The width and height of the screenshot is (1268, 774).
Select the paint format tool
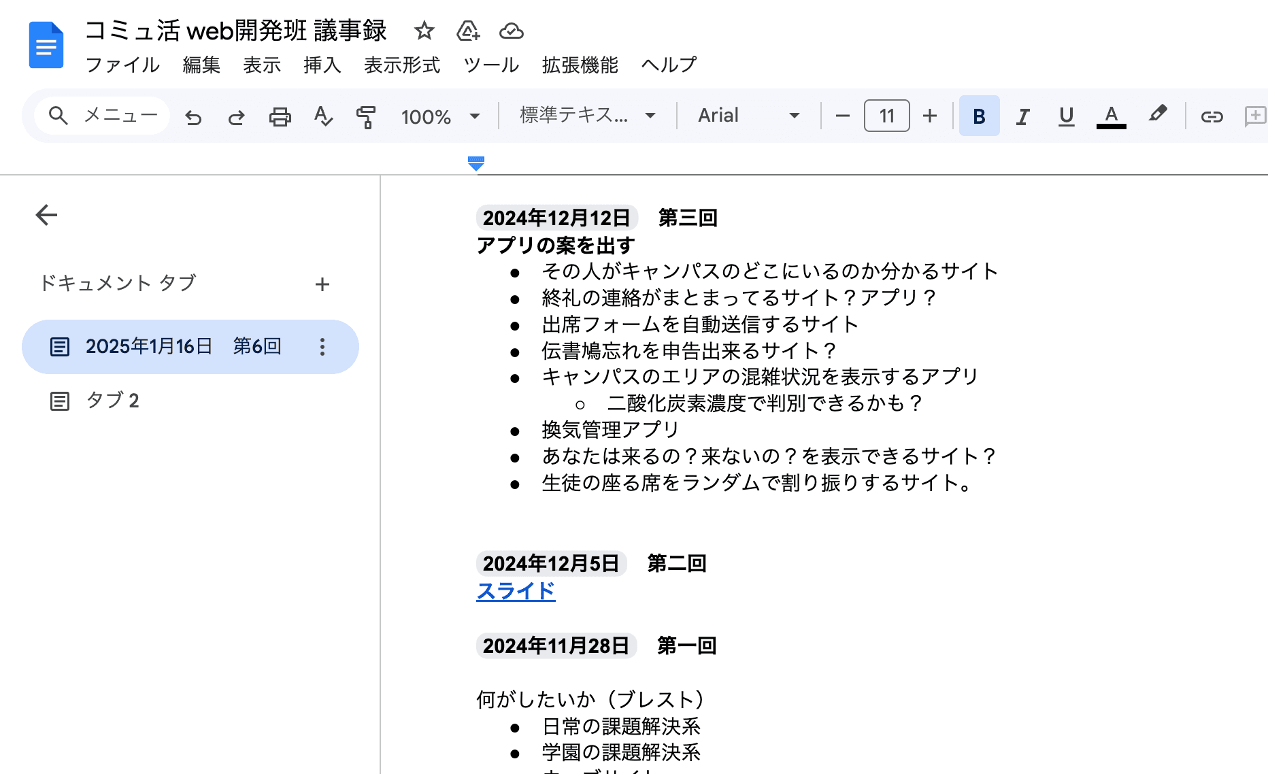(x=366, y=116)
